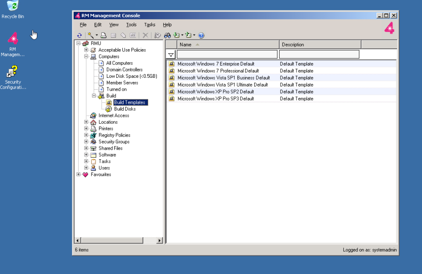Click the Internet Access globe icon
The image size is (422, 274).
point(93,115)
